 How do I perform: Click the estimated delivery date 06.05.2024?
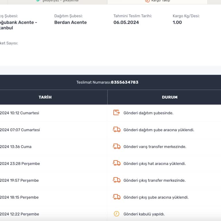point(126,22)
